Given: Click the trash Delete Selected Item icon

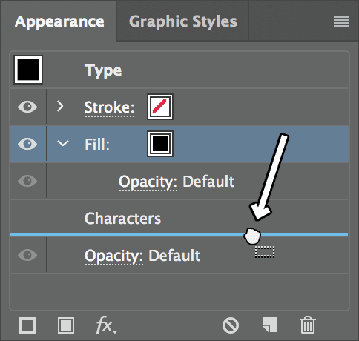Looking at the screenshot, I should (x=308, y=325).
